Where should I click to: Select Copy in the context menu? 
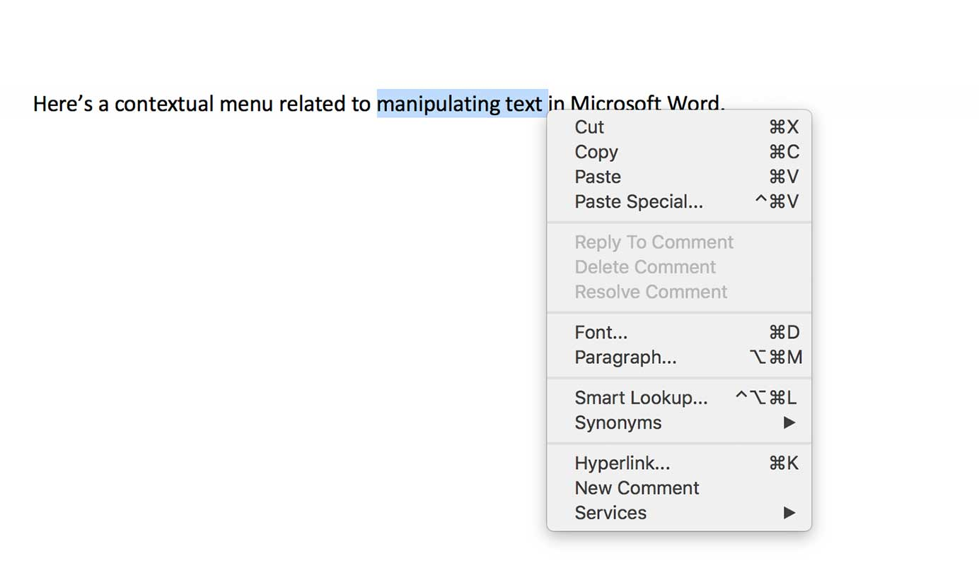click(x=596, y=152)
